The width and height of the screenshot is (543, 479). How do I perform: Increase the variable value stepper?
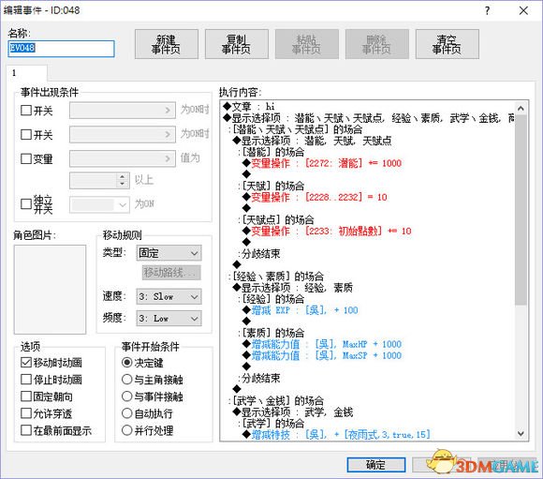coord(122,176)
